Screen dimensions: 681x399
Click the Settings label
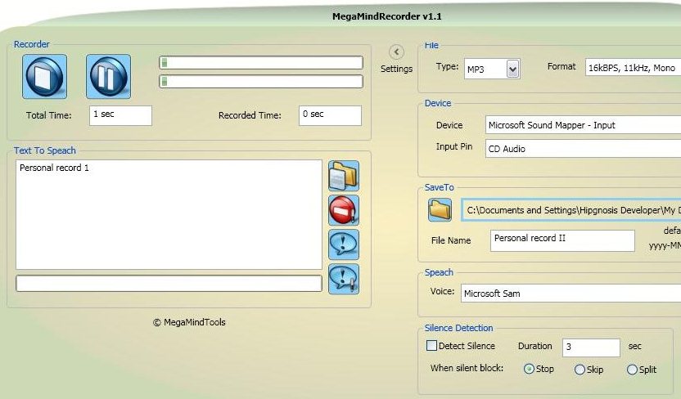pyautogui.click(x=396, y=69)
